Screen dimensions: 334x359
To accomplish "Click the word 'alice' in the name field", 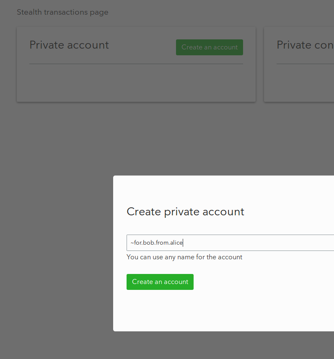I will point(176,243).
